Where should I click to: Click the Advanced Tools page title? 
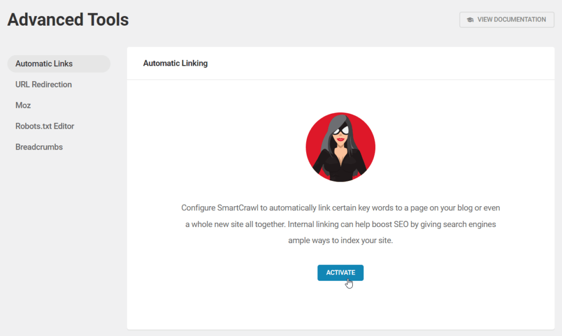(68, 19)
